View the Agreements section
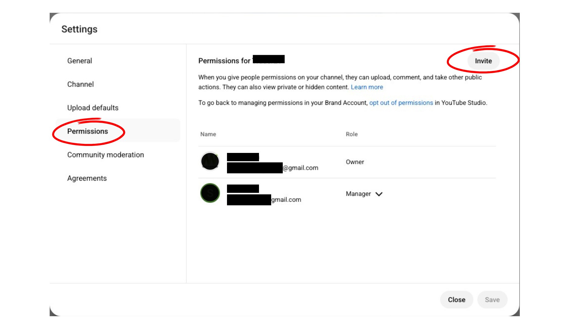 (x=87, y=178)
